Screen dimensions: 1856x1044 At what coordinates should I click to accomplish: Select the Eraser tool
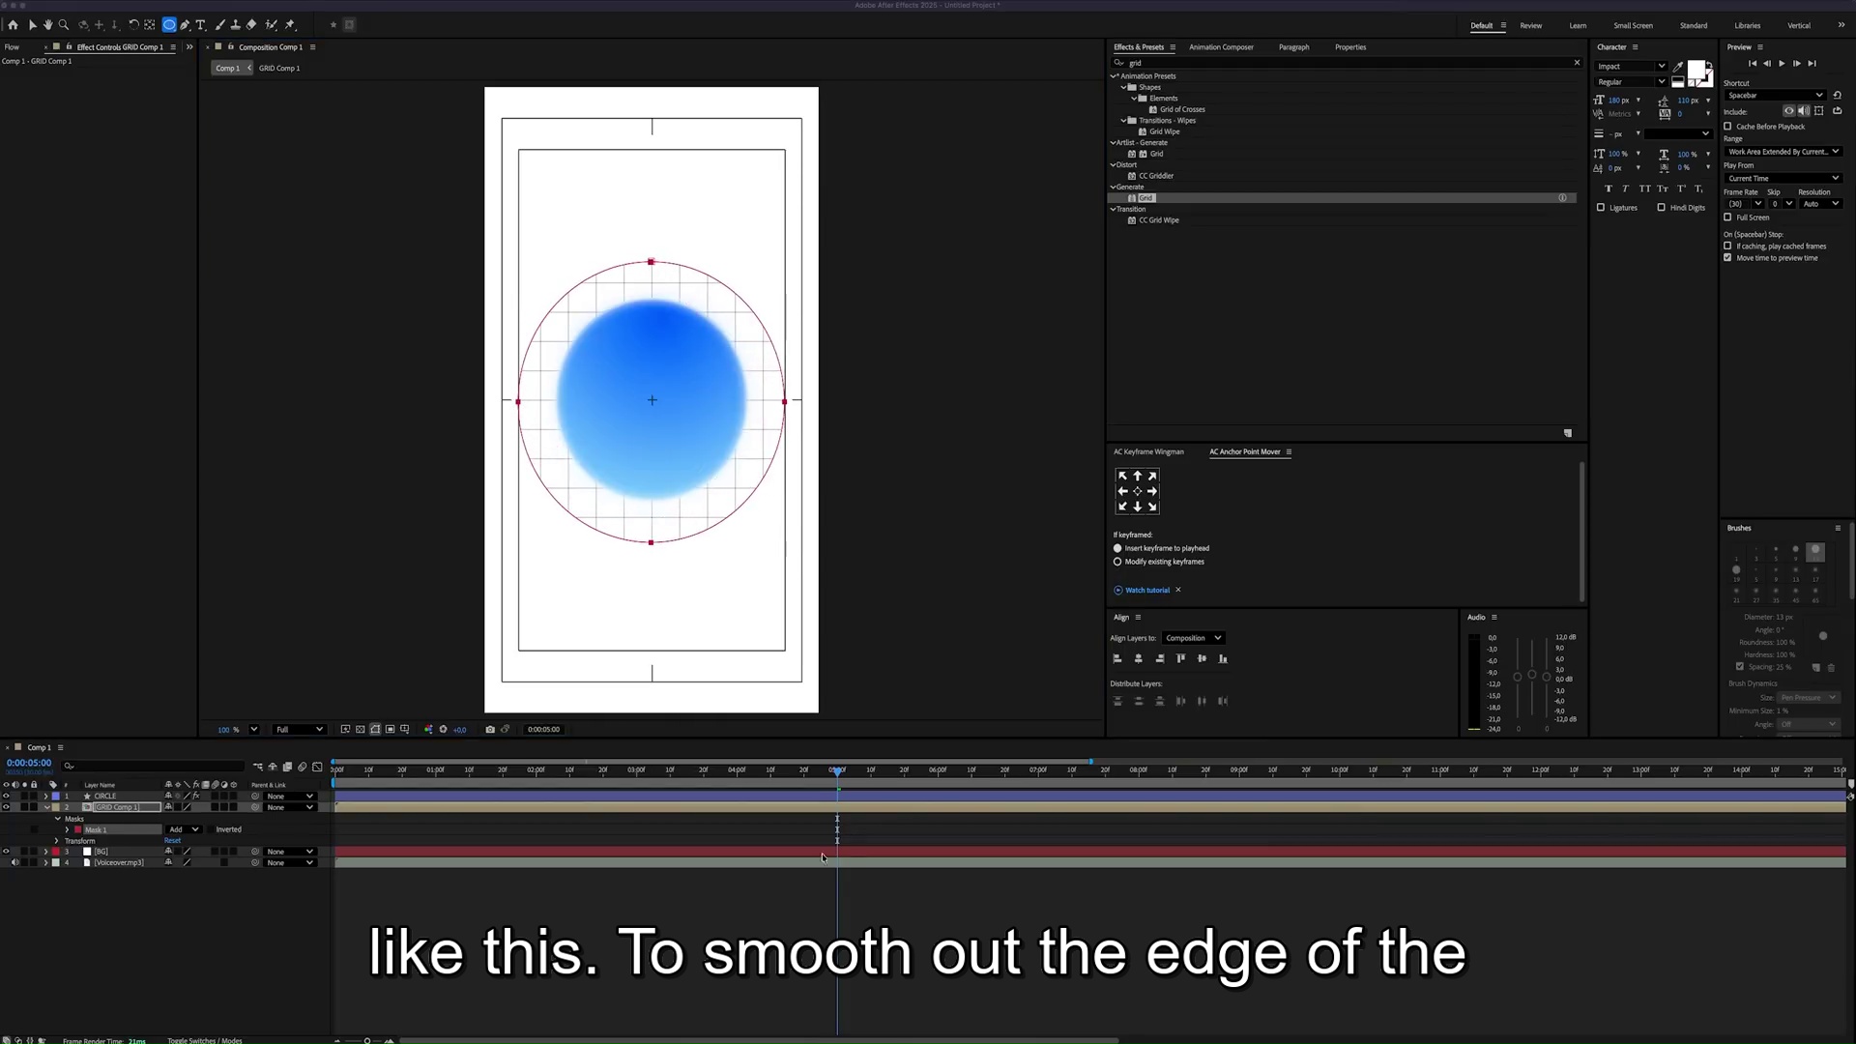(x=251, y=25)
